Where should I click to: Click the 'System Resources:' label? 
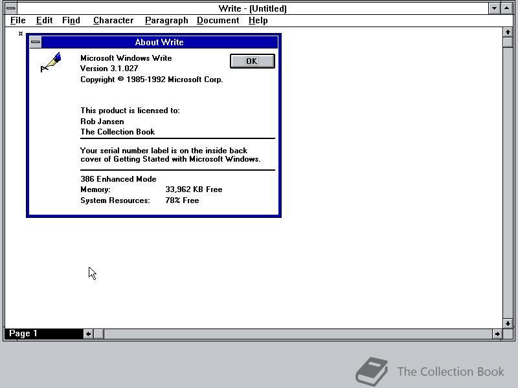pyautogui.click(x=115, y=200)
